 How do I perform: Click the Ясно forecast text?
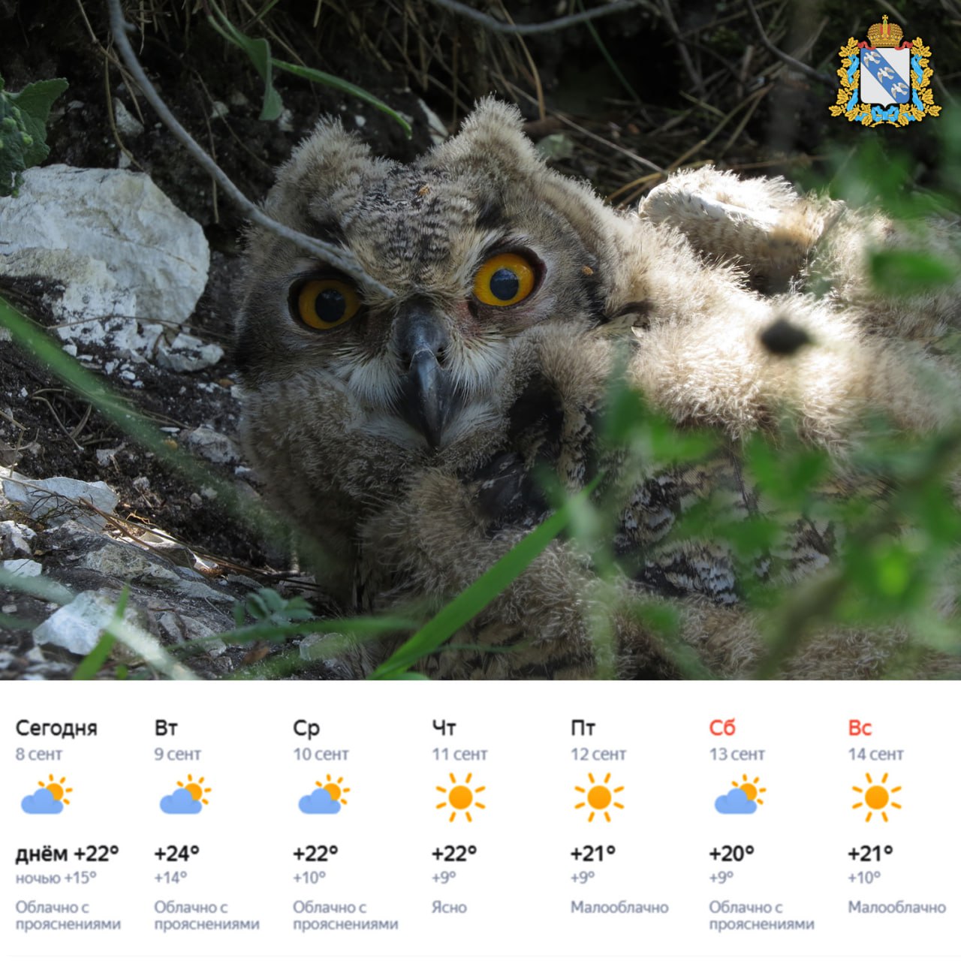coord(449,907)
